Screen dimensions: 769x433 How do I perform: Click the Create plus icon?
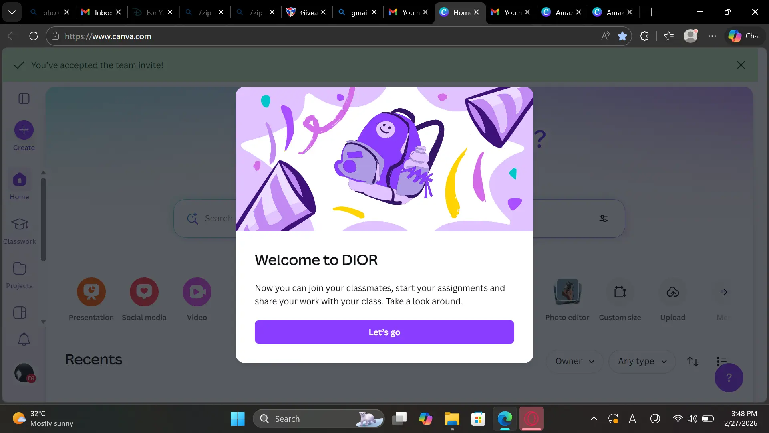[x=24, y=130]
